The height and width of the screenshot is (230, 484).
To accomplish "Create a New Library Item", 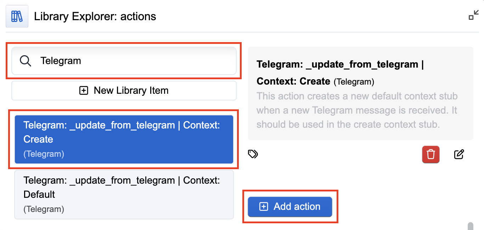I will click(124, 91).
